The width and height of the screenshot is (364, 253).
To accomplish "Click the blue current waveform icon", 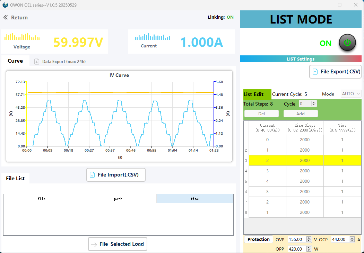I will coord(152,37).
